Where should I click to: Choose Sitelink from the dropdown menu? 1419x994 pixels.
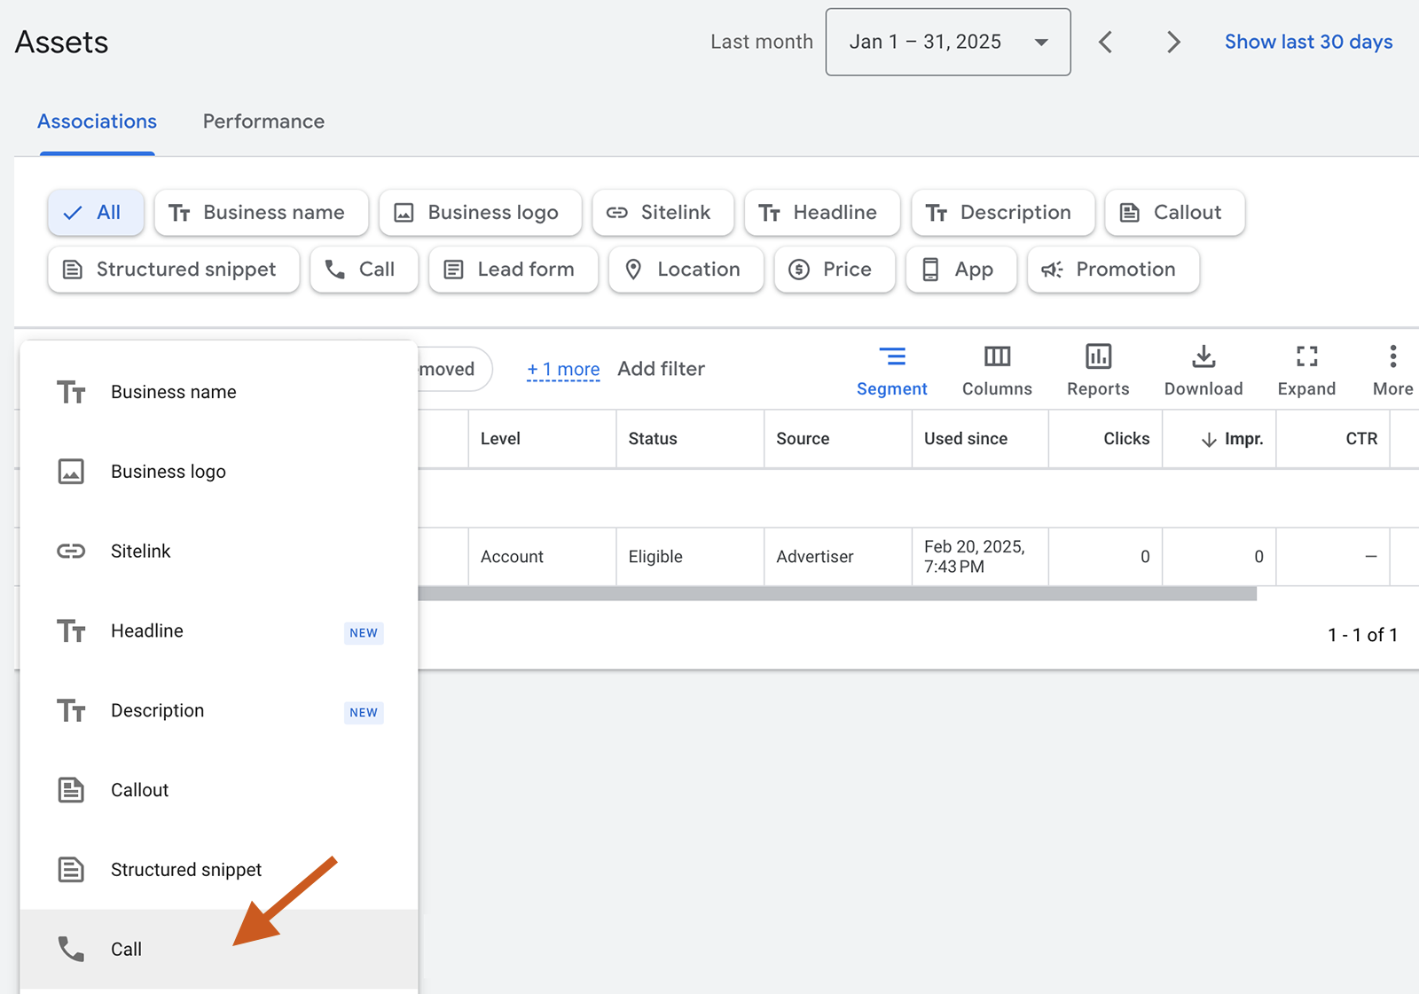219,552
